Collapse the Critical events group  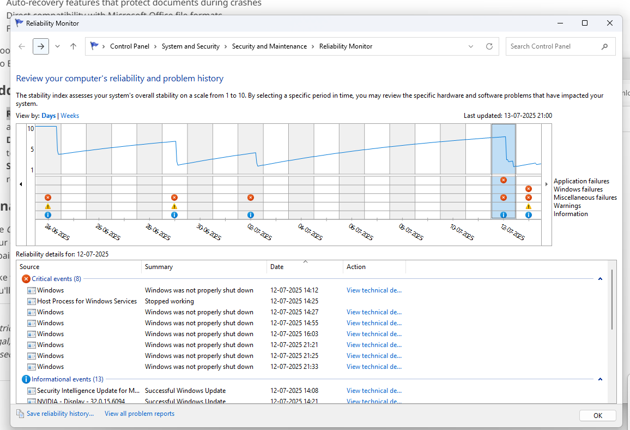pos(600,279)
